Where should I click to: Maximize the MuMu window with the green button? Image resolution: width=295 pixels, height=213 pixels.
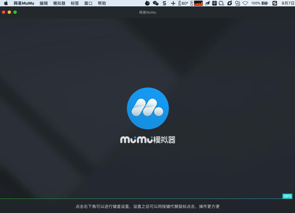coord(15,12)
